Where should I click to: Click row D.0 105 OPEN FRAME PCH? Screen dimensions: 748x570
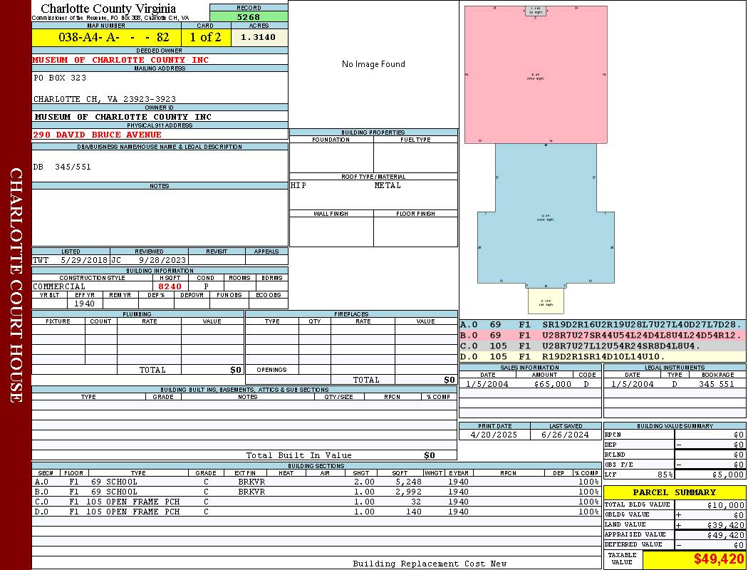[317, 512]
